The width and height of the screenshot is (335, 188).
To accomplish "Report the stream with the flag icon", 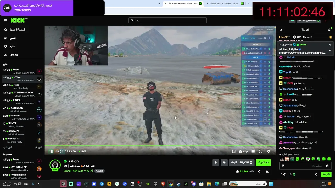I will pyautogui.click(x=267, y=171).
